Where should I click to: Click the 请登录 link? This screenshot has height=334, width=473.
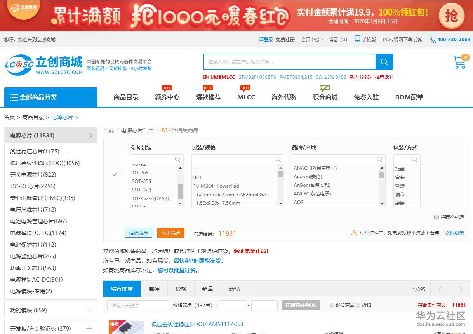click(266, 39)
